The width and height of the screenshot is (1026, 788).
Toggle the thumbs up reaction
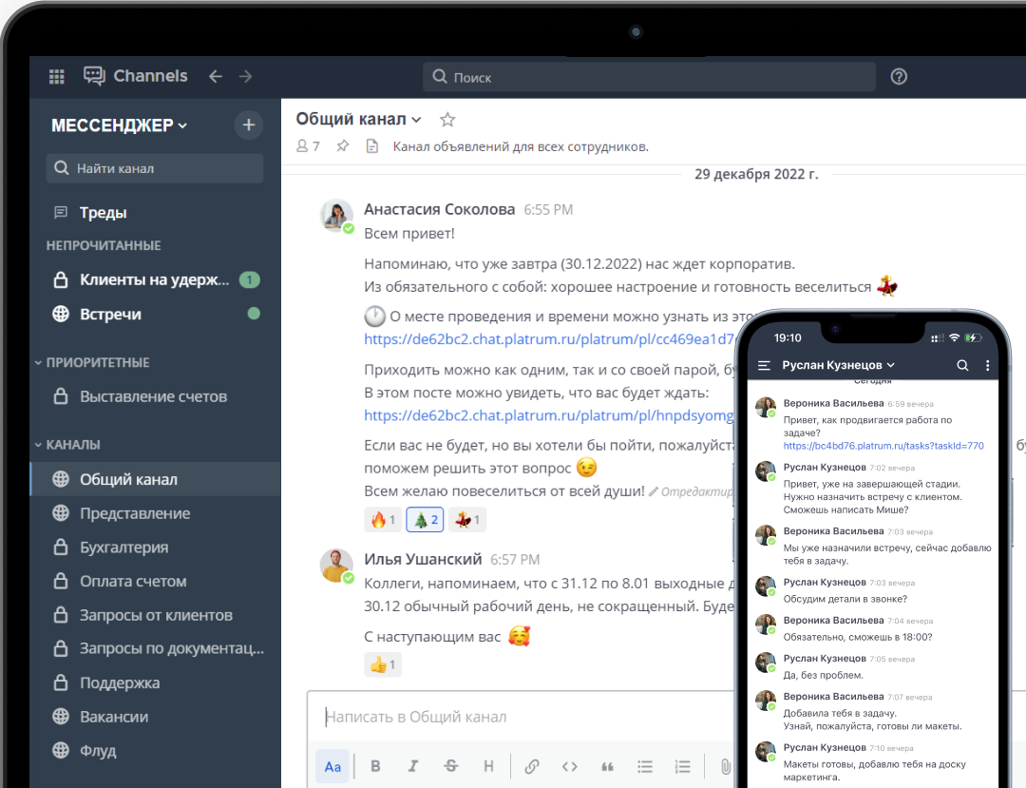coord(383,665)
